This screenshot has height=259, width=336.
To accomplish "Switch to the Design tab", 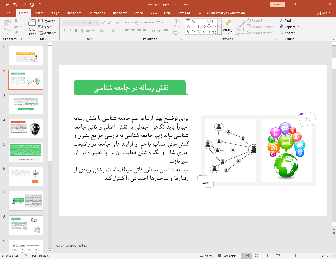I will coord(54,13).
